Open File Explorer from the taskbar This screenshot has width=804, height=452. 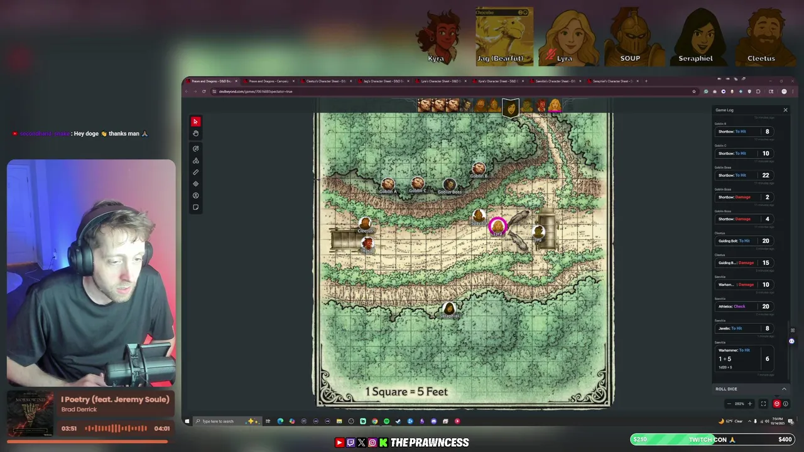tap(339, 421)
